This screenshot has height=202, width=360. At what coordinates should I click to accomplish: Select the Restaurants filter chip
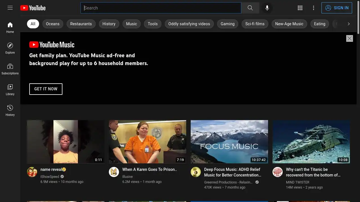81,24
